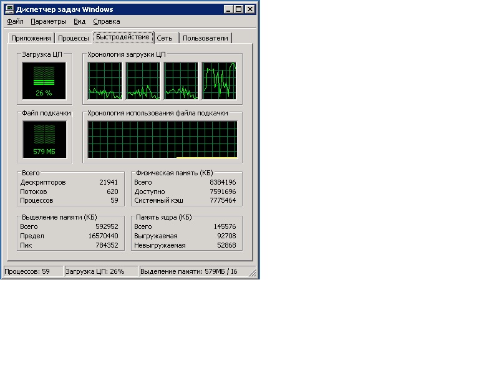Click the Файл подкачки group label
The image size is (479, 383).
46,113
